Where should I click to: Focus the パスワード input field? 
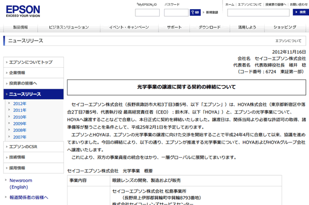click(176, 12)
